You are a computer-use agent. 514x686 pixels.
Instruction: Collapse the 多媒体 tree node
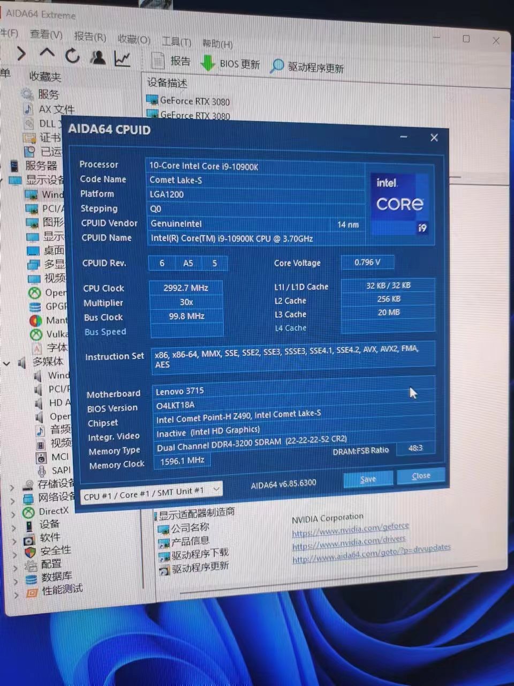tap(7, 363)
